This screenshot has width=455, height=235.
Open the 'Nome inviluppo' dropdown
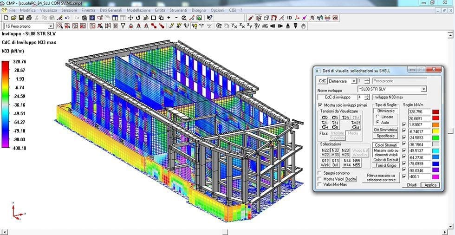[x=423, y=89]
